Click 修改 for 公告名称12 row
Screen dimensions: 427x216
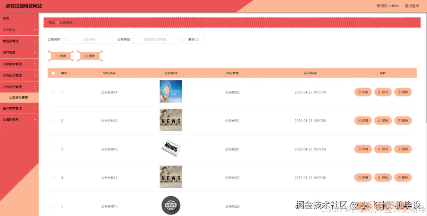[383, 149]
